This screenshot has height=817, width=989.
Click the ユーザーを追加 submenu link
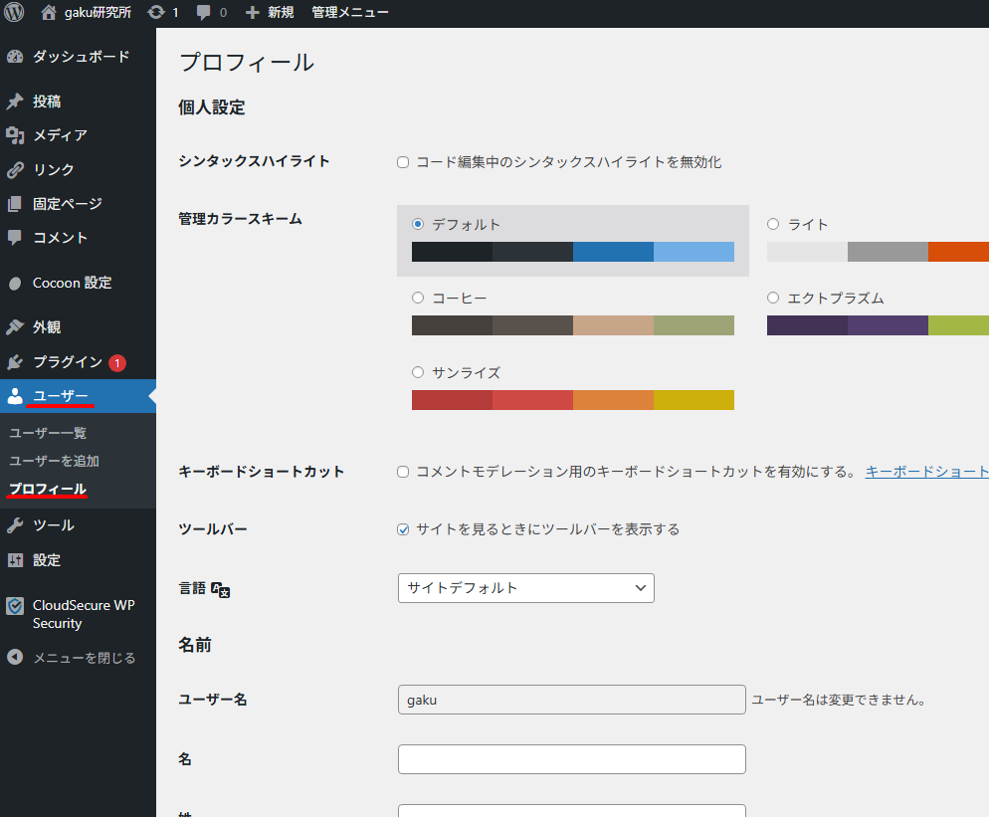[54, 461]
